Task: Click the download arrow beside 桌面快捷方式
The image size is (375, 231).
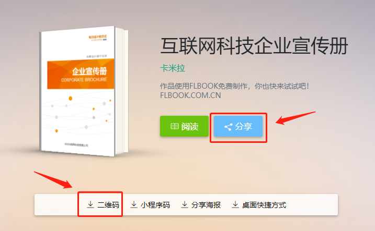Action: coord(235,204)
